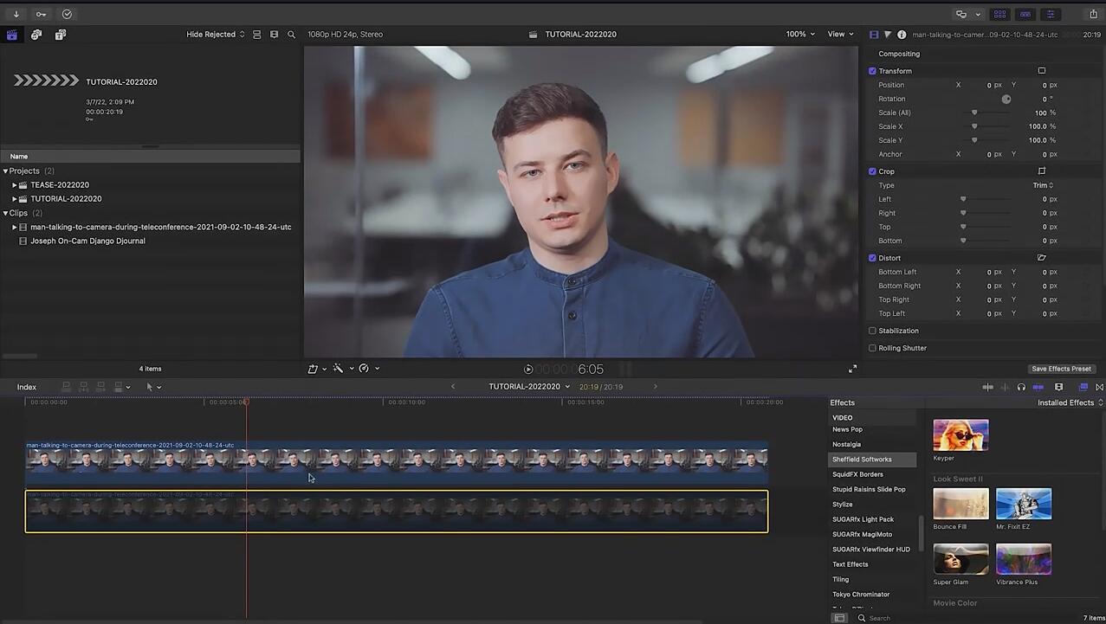The image size is (1106, 624).
Task: Select the News Pop effects category
Action: click(847, 429)
